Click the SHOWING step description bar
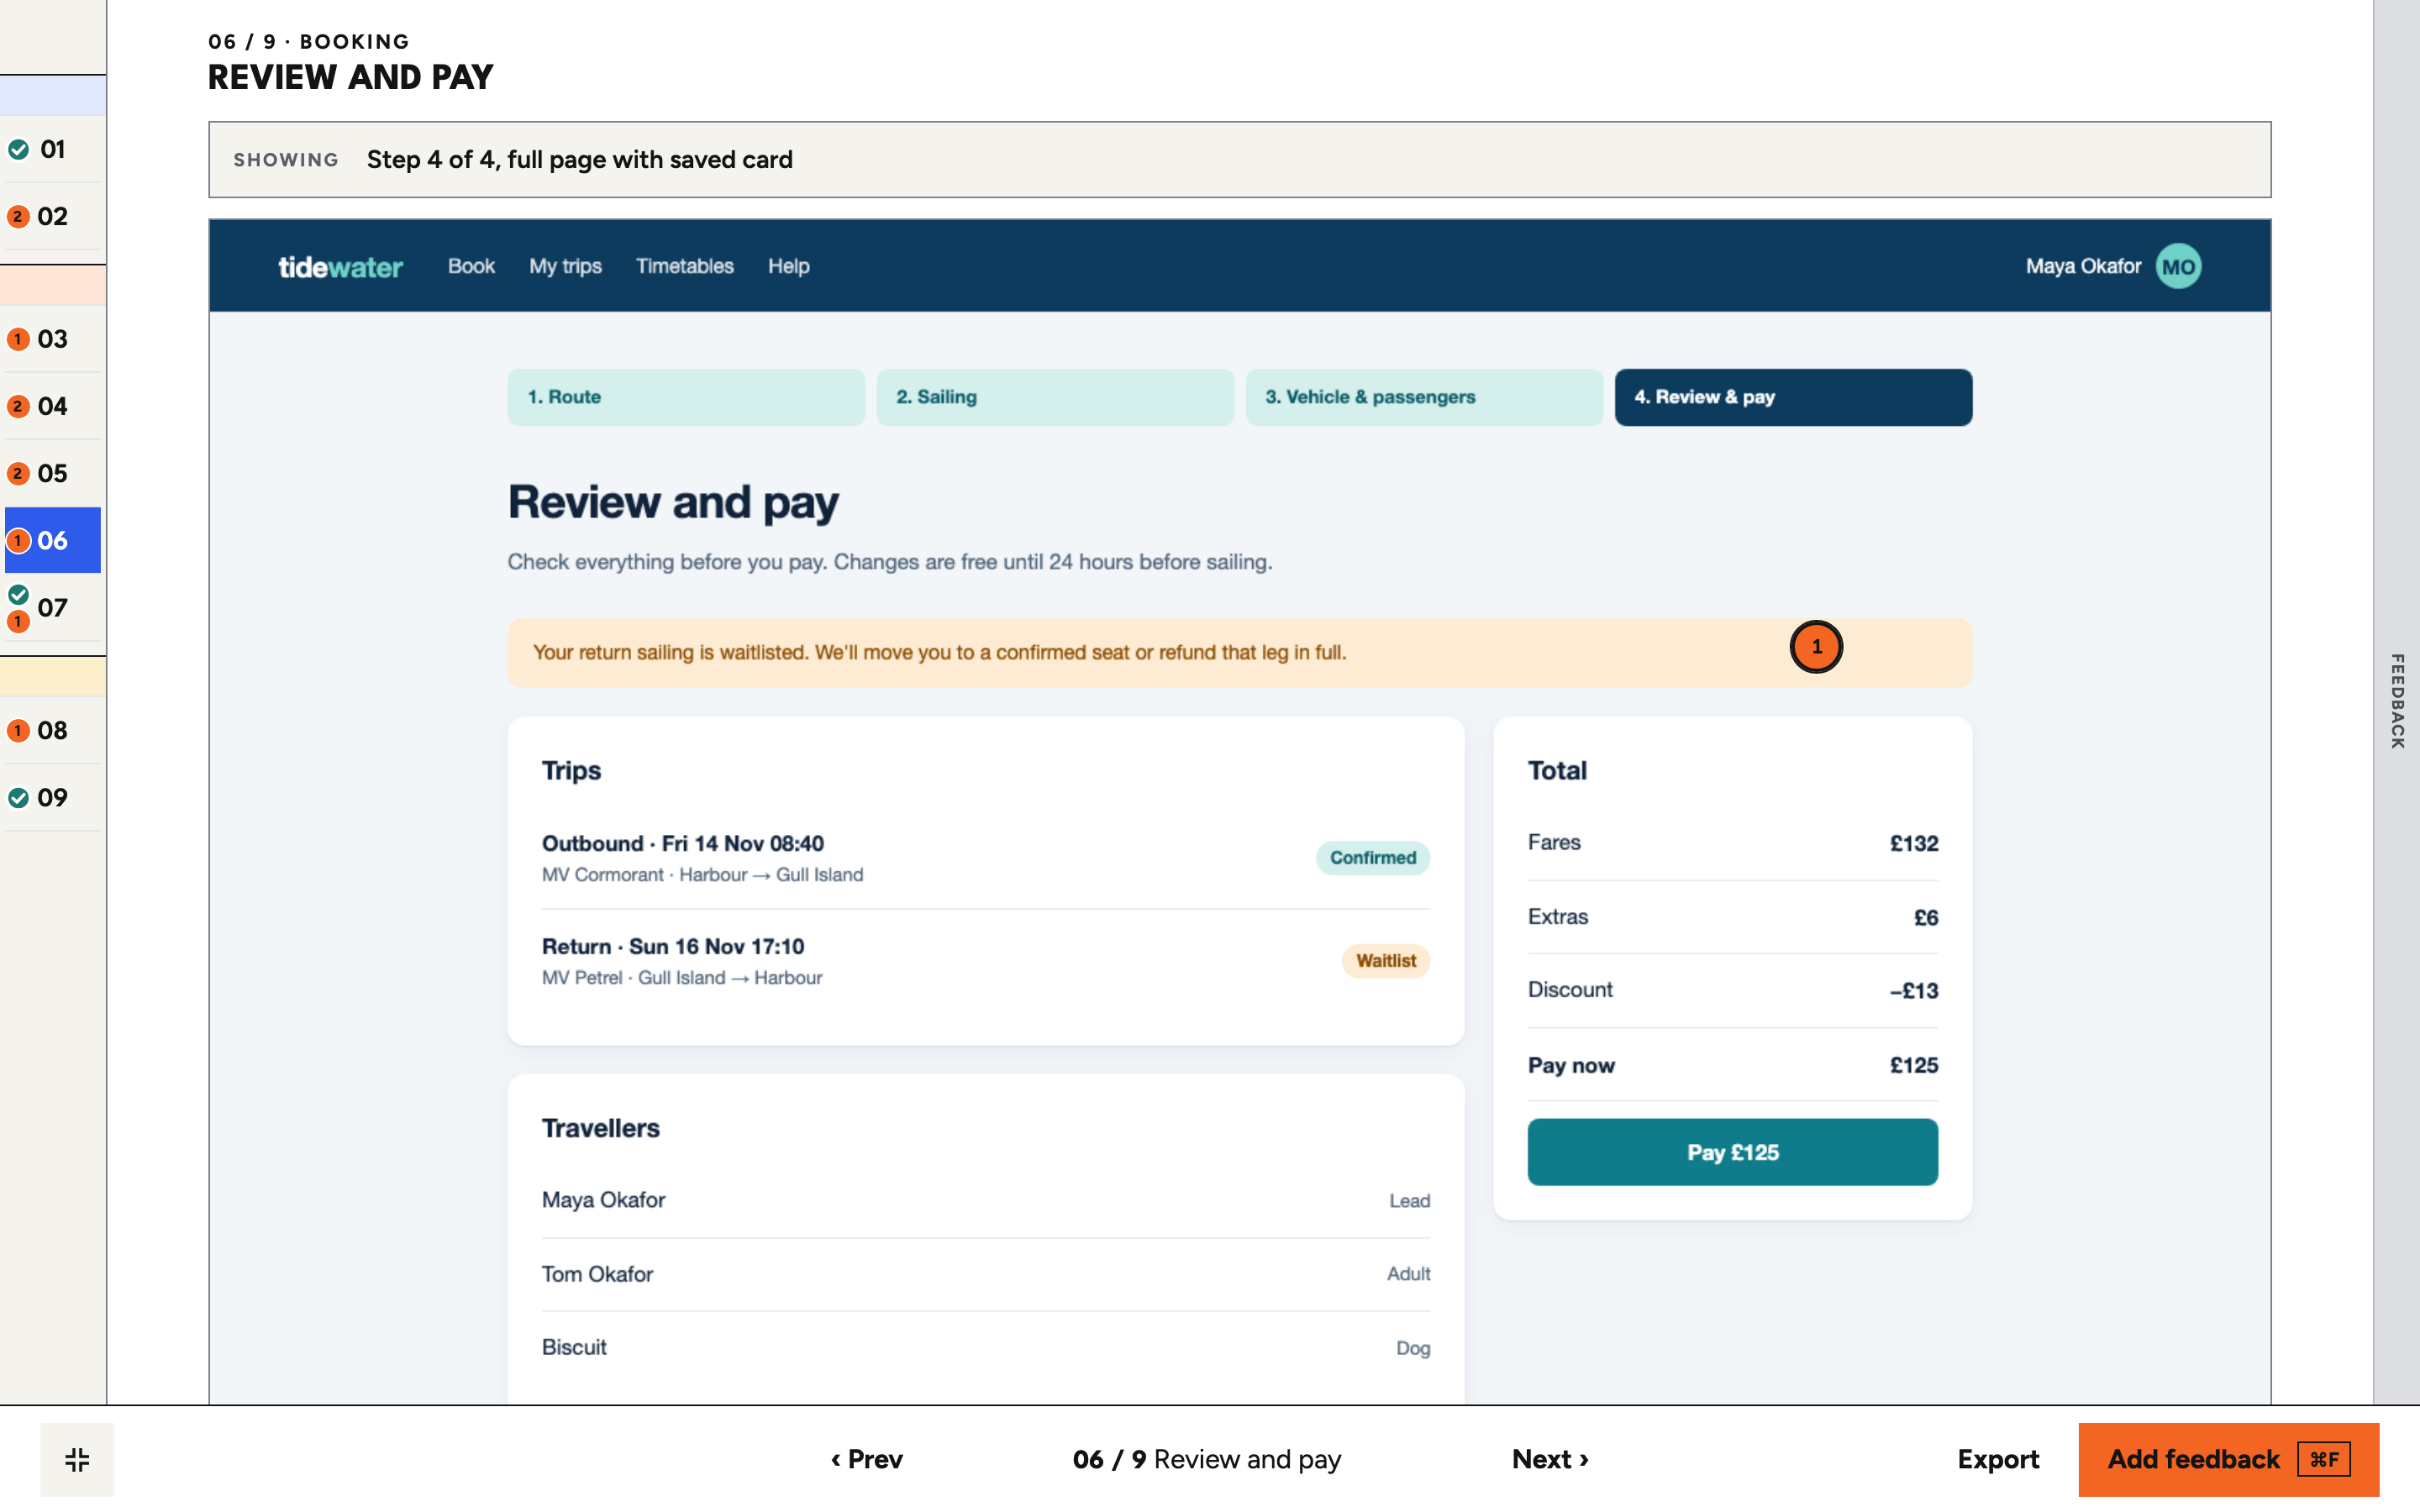The image size is (2420, 1512). pyautogui.click(x=1239, y=160)
